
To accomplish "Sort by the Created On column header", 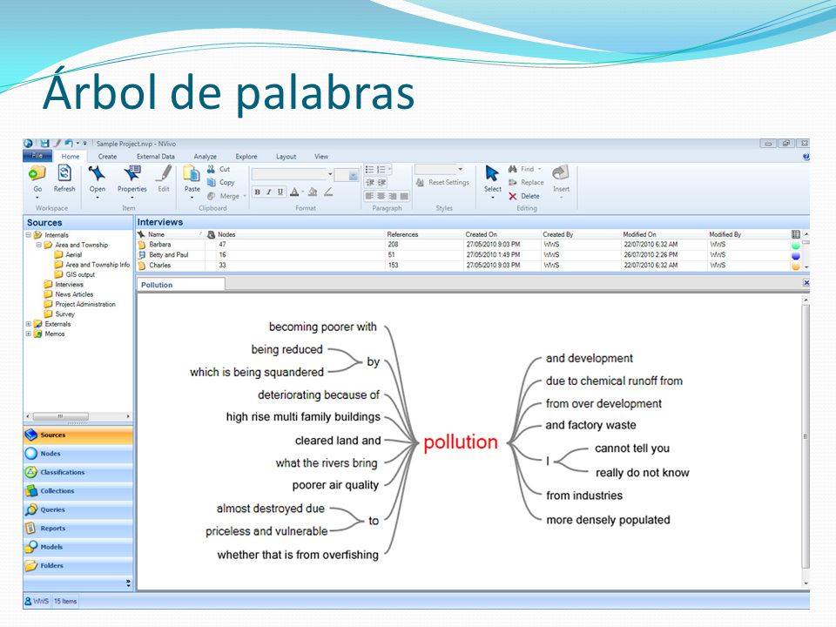I will [481, 234].
